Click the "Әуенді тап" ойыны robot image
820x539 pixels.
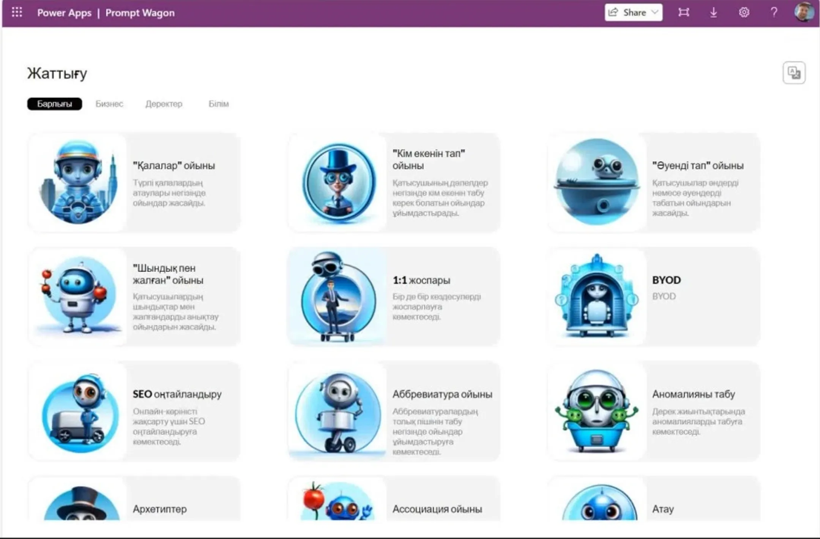click(x=597, y=182)
